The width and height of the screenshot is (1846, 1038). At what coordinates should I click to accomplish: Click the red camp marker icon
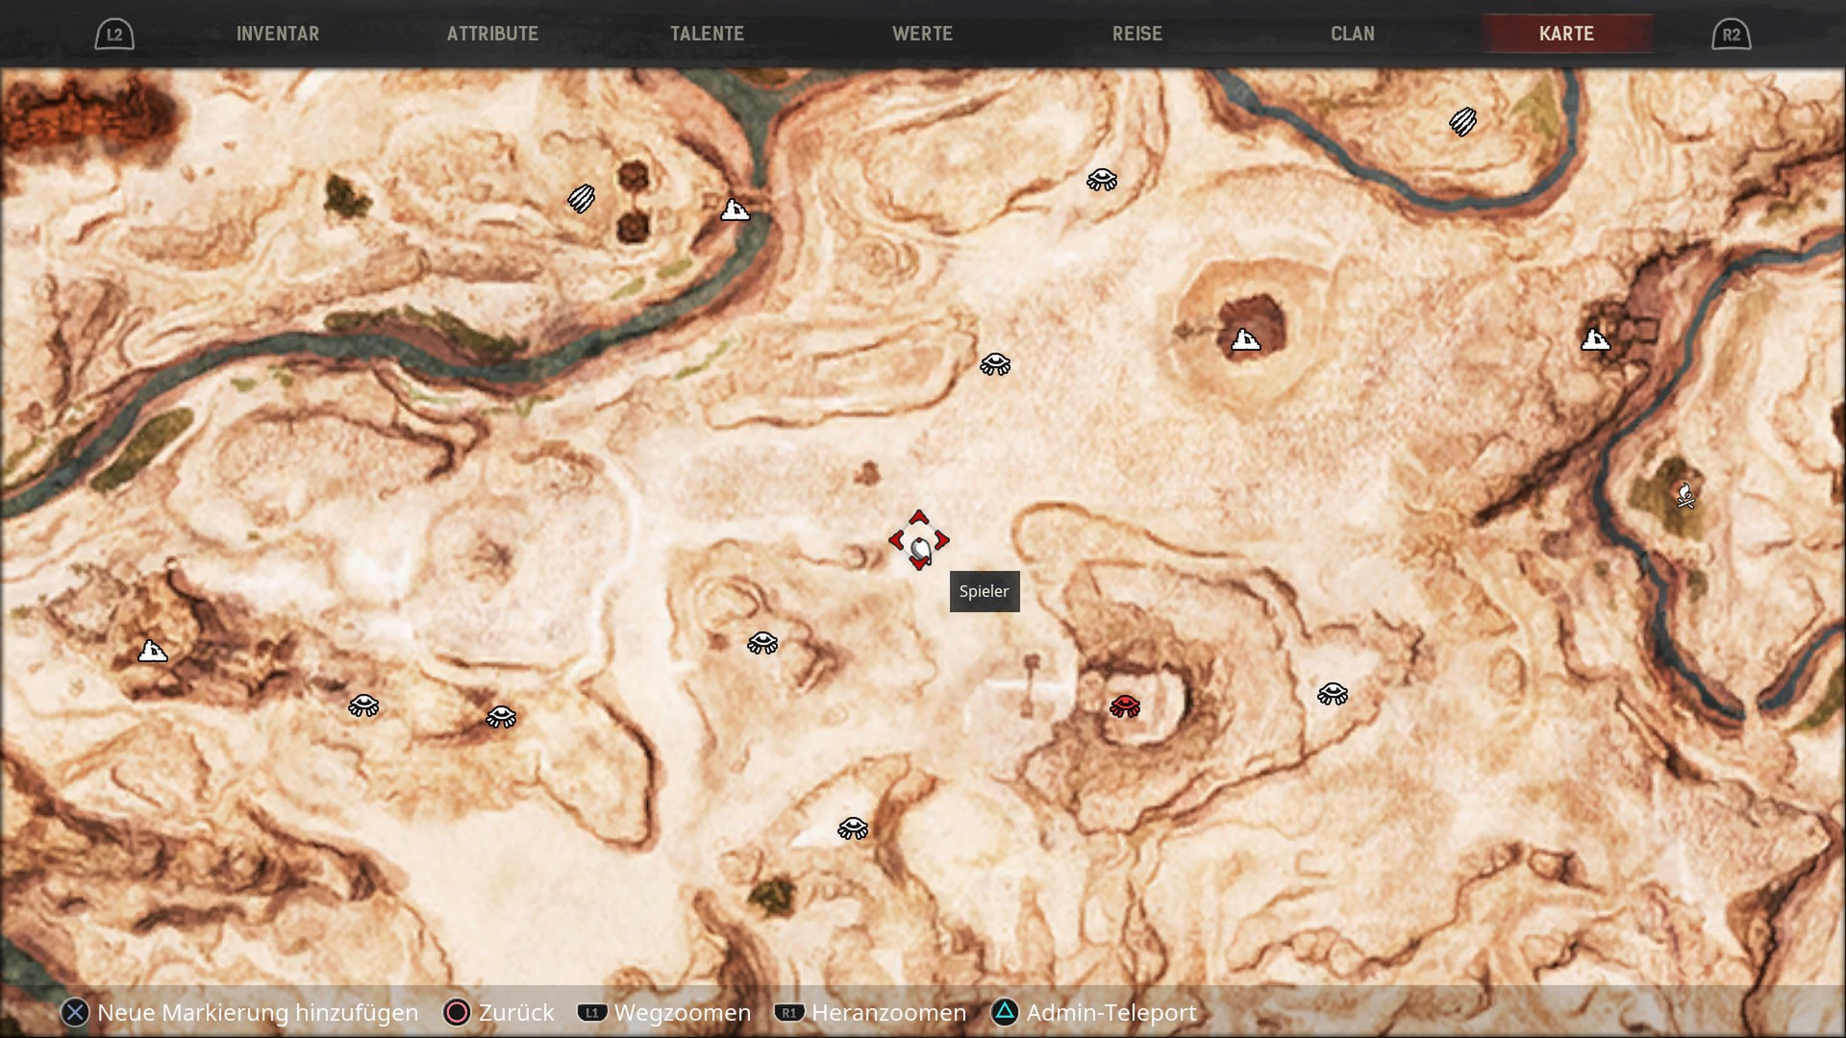pos(1124,706)
